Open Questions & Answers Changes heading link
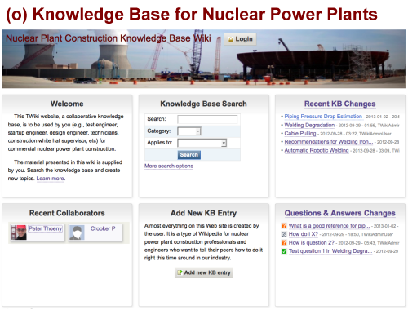408x310 pixels. 339,213
